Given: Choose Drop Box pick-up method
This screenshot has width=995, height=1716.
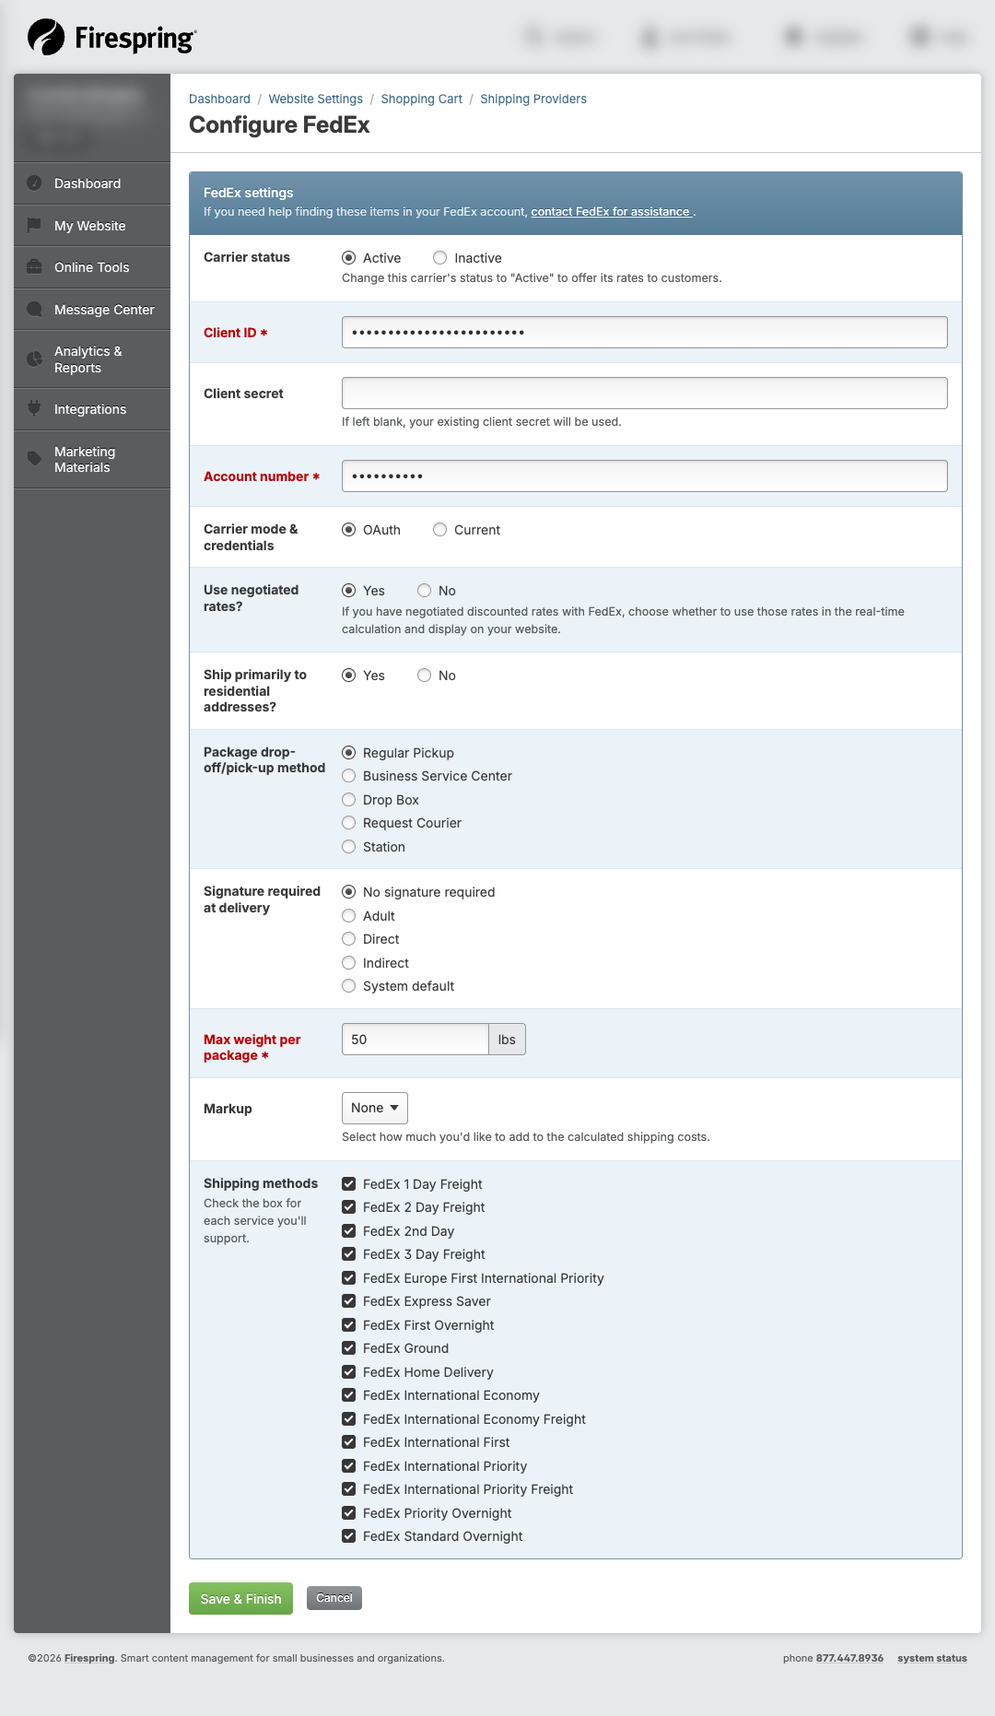Looking at the screenshot, I should point(348,800).
